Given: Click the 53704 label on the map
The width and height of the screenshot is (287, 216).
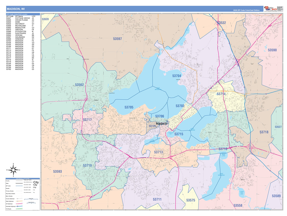Looking at the screenshot, I should pyautogui.click(x=177, y=76).
